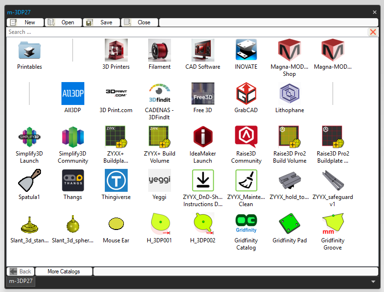Screen dimensions: 384x292
Task: Open the Simplify3D Community icon
Action: 73,137
